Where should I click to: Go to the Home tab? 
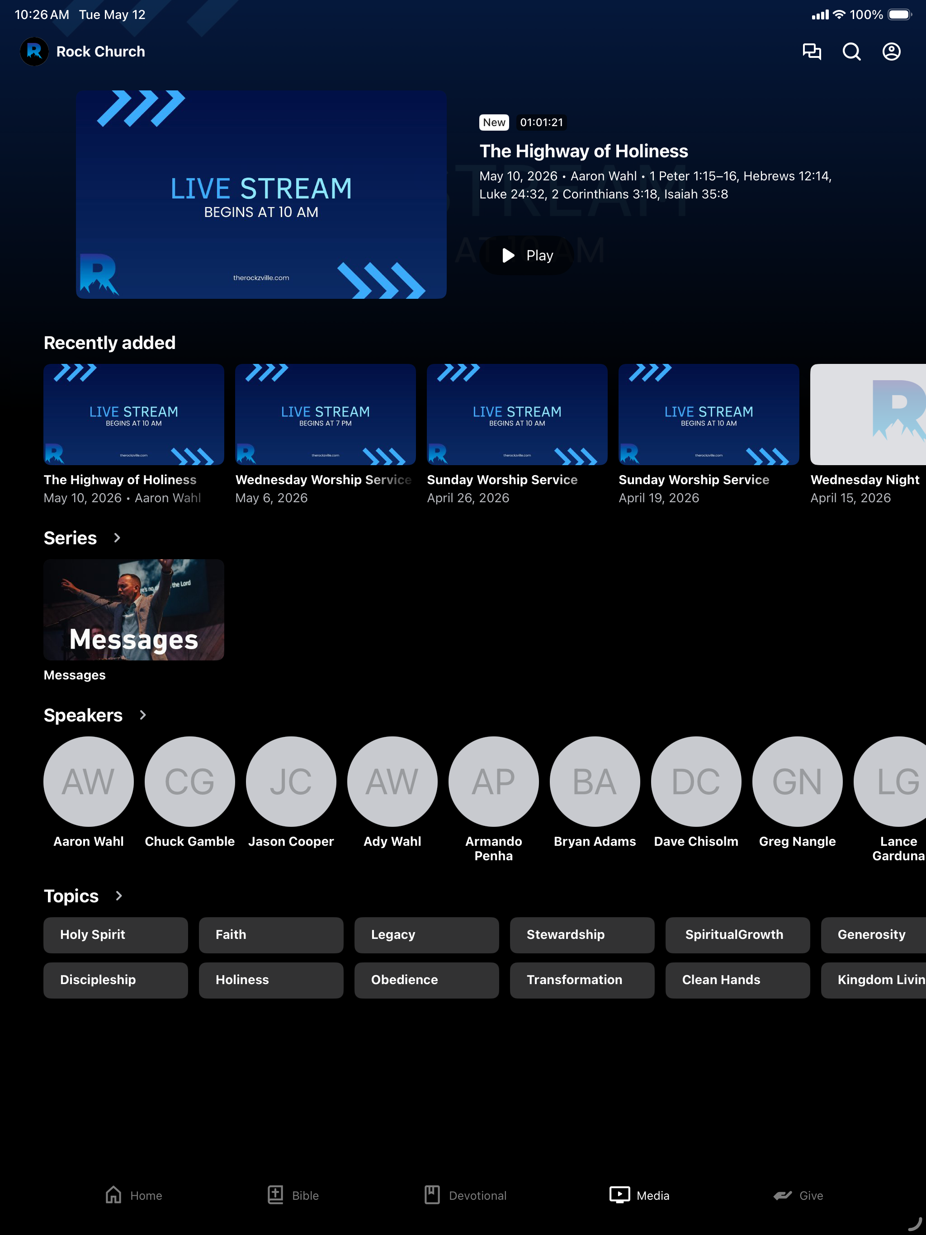(133, 1195)
